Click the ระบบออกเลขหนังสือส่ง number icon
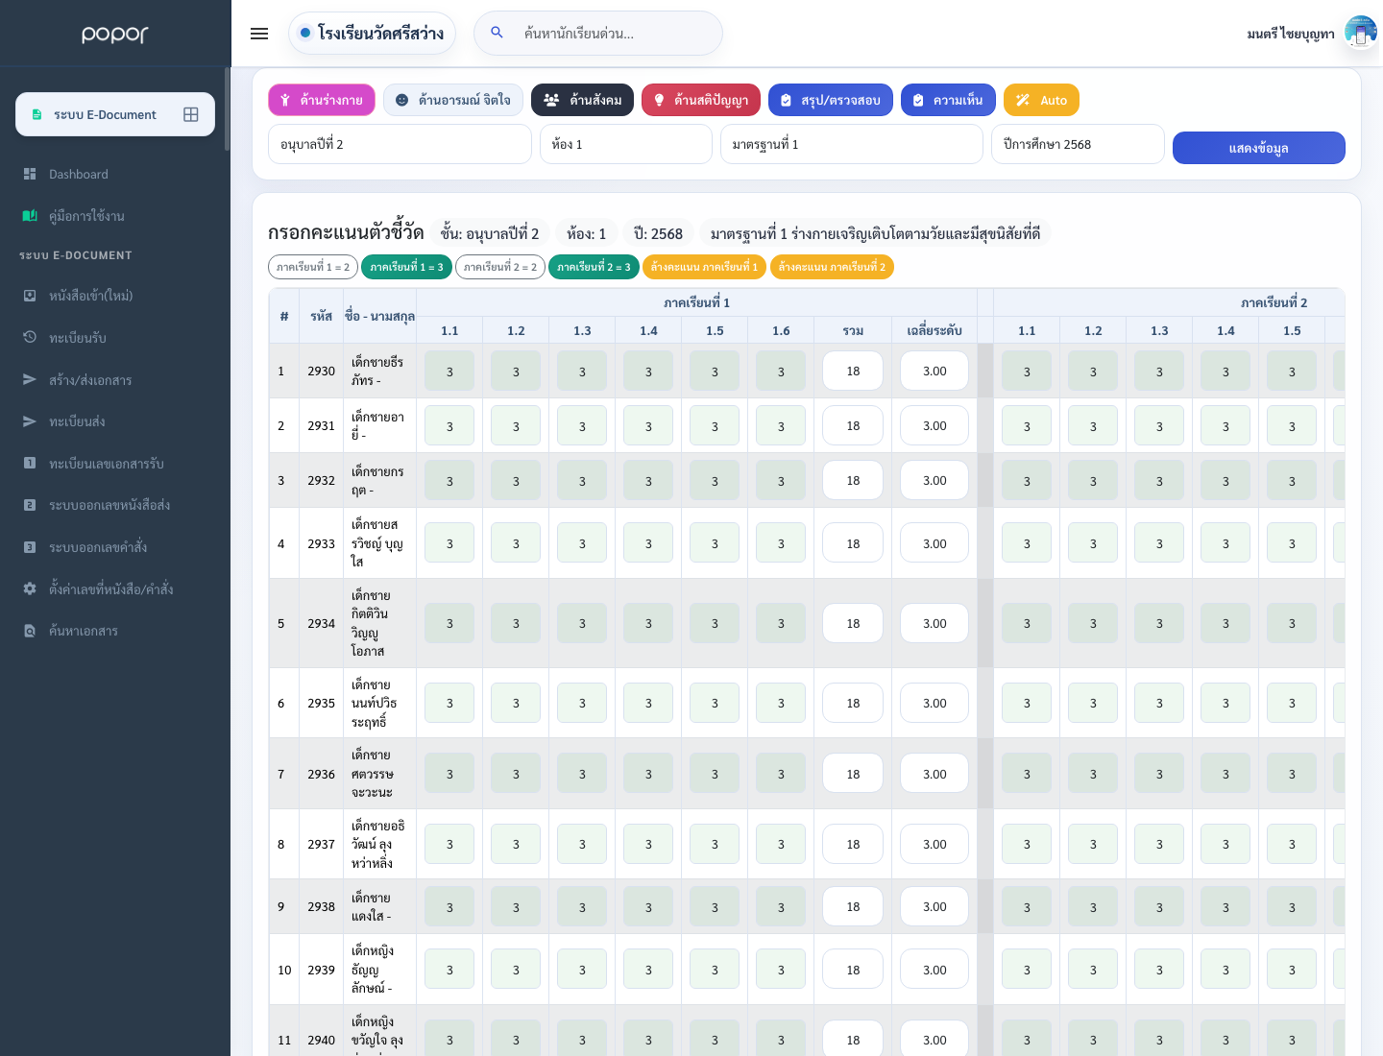 tap(30, 505)
